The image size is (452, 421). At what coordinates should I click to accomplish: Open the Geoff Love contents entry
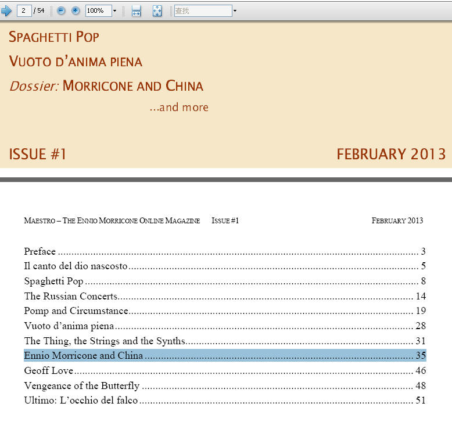pos(225,370)
